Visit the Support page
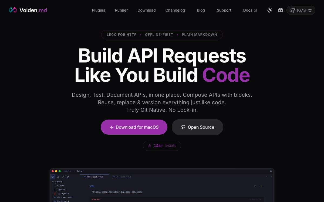This screenshot has height=202, width=324. 224,10
